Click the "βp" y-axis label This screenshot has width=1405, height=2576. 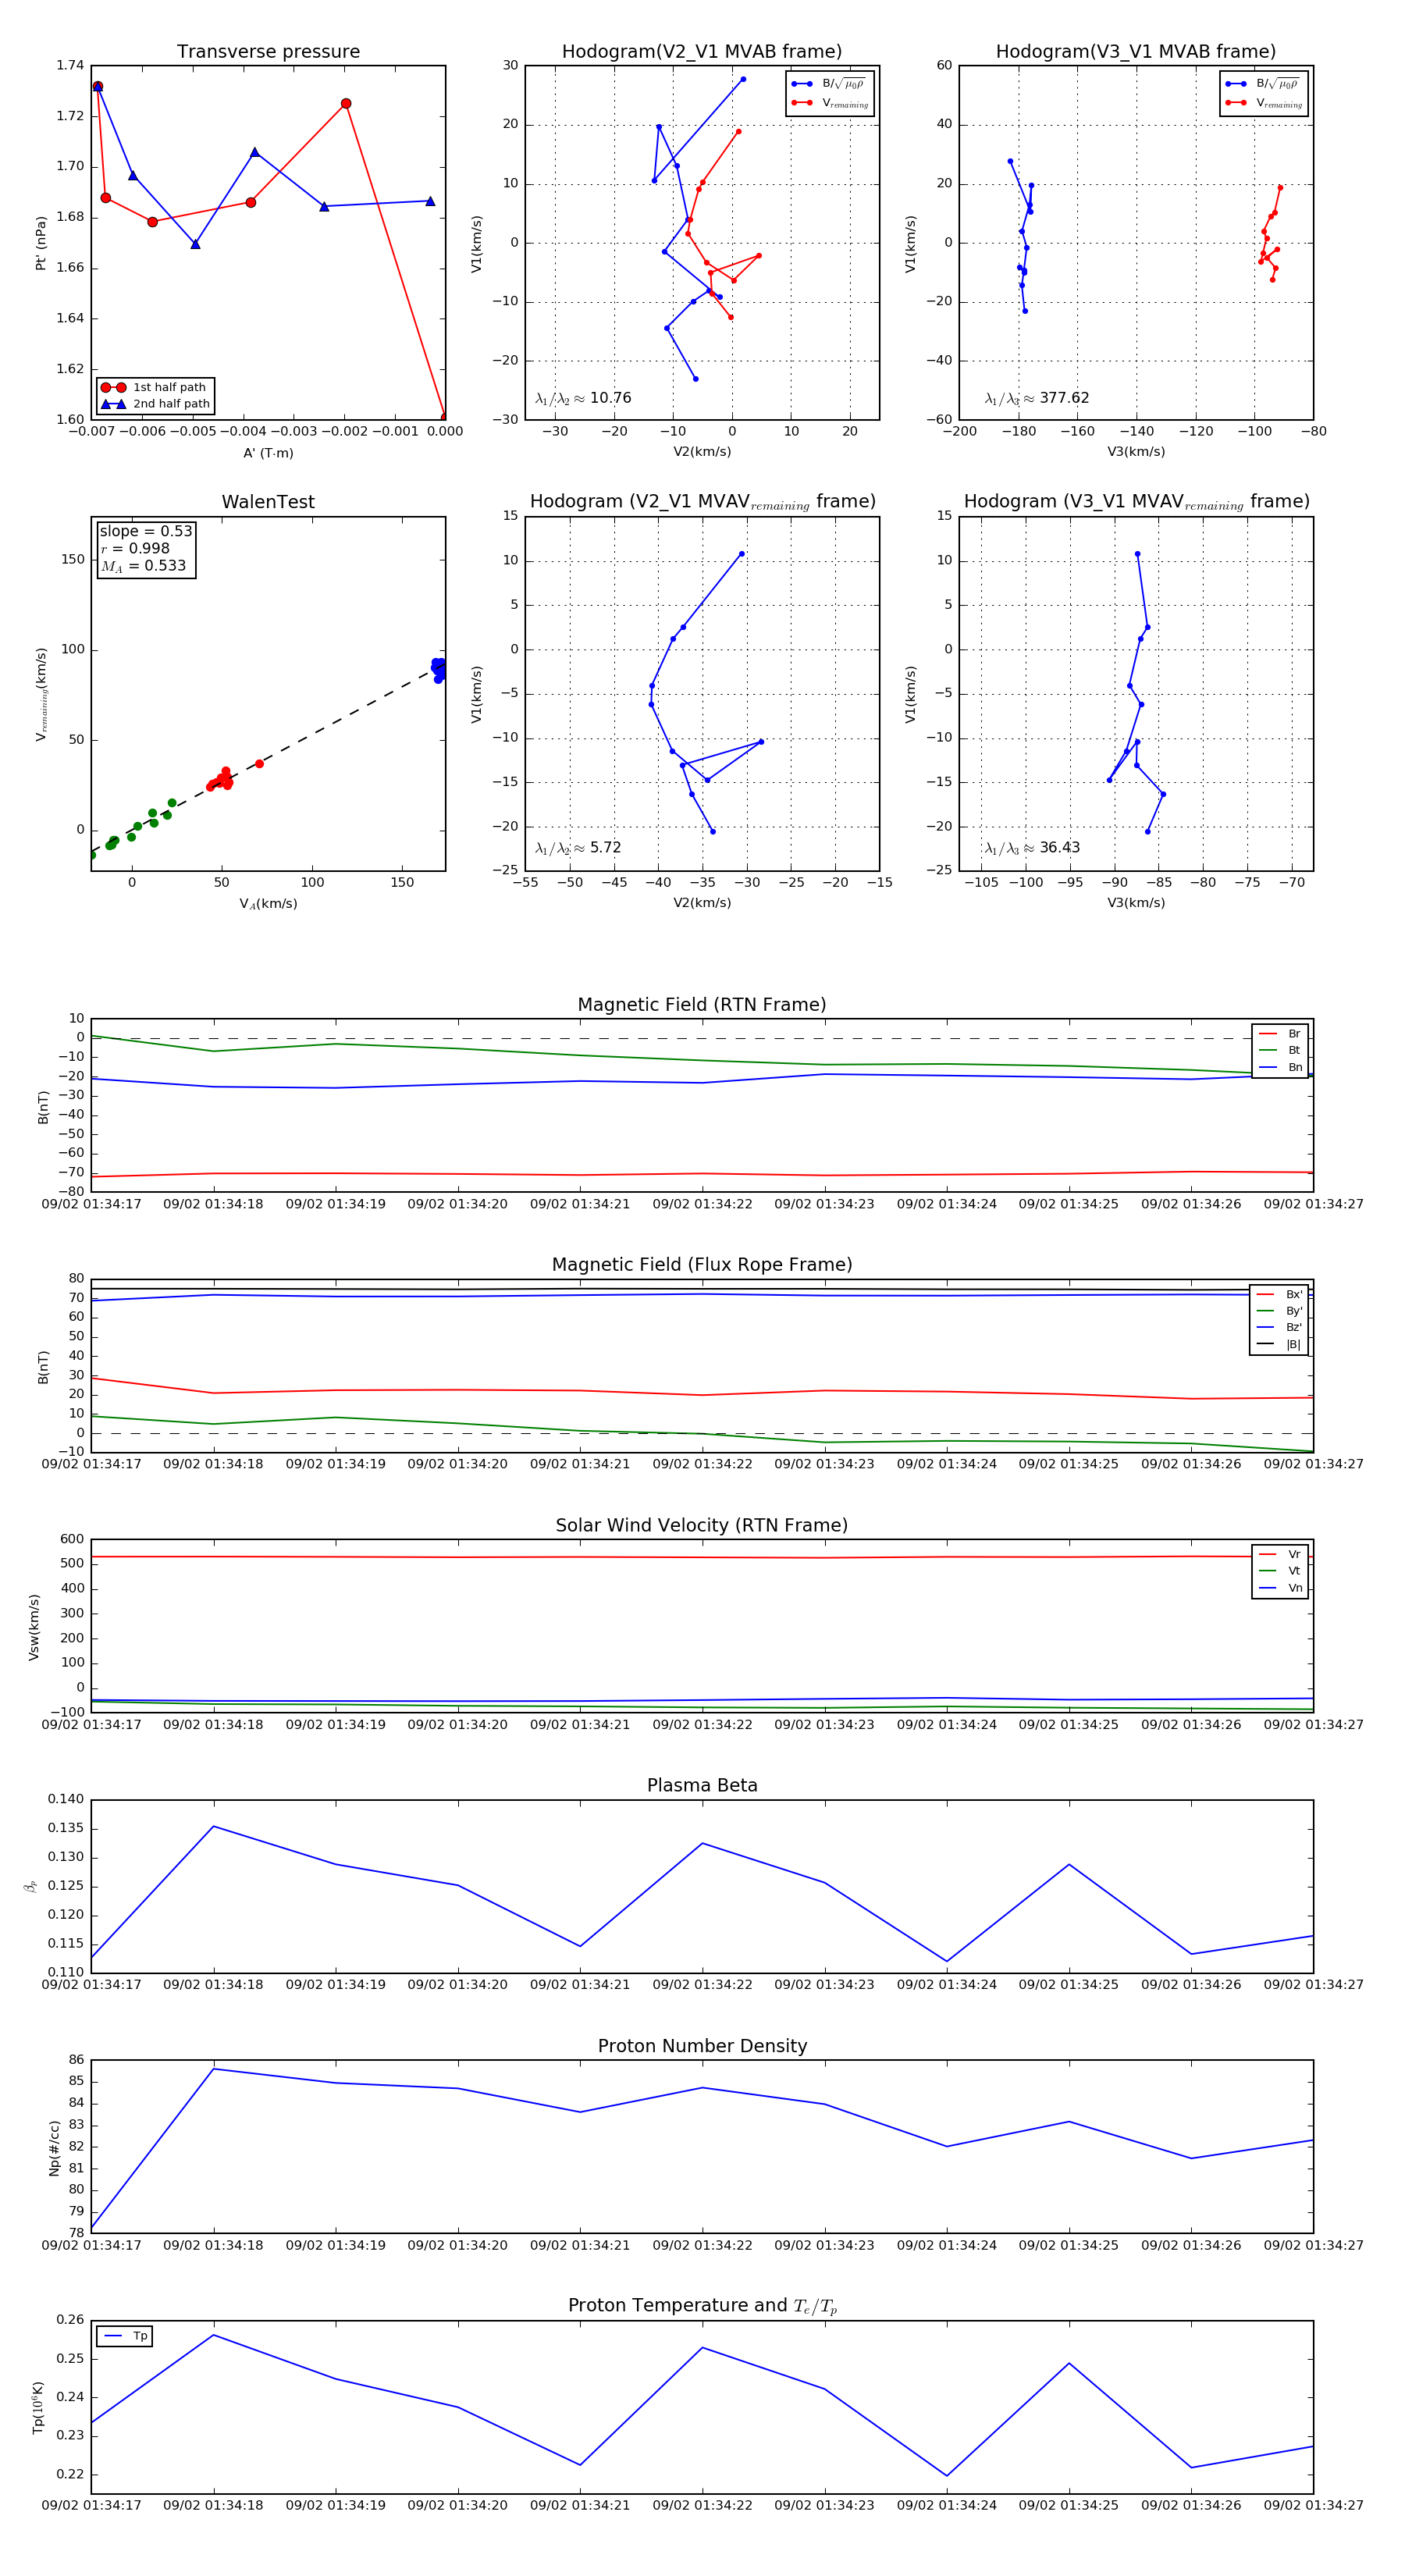click(x=31, y=1887)
